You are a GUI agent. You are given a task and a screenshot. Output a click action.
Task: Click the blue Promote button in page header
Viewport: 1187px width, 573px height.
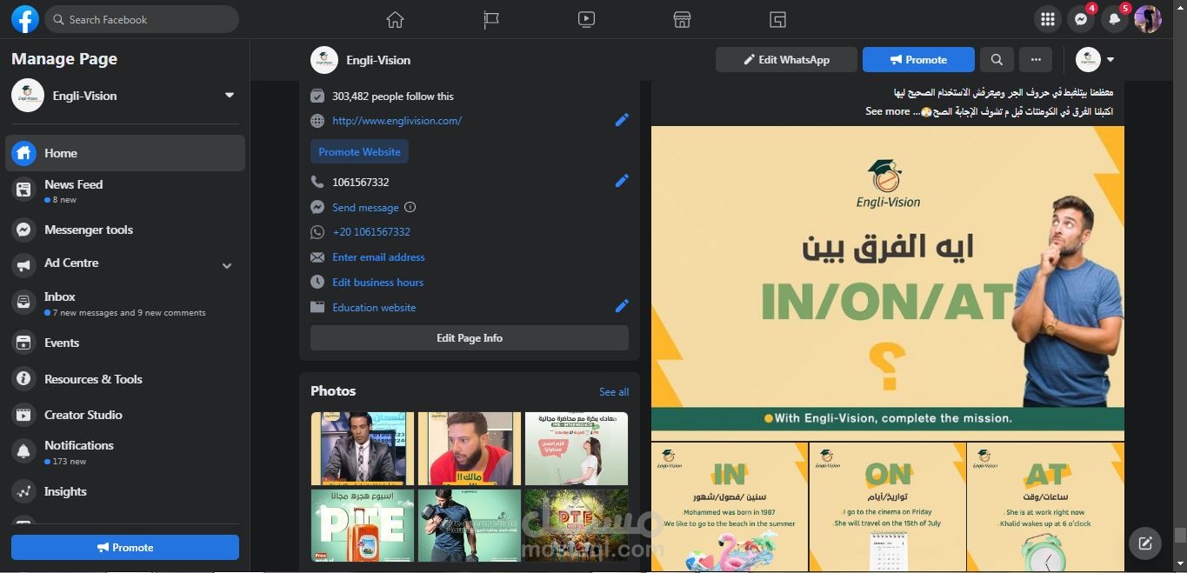(918, 60)
